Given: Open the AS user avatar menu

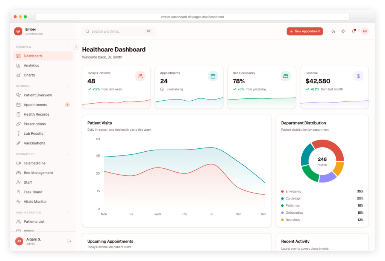Looking at the screenshot, I should click(x=365, y=32).
